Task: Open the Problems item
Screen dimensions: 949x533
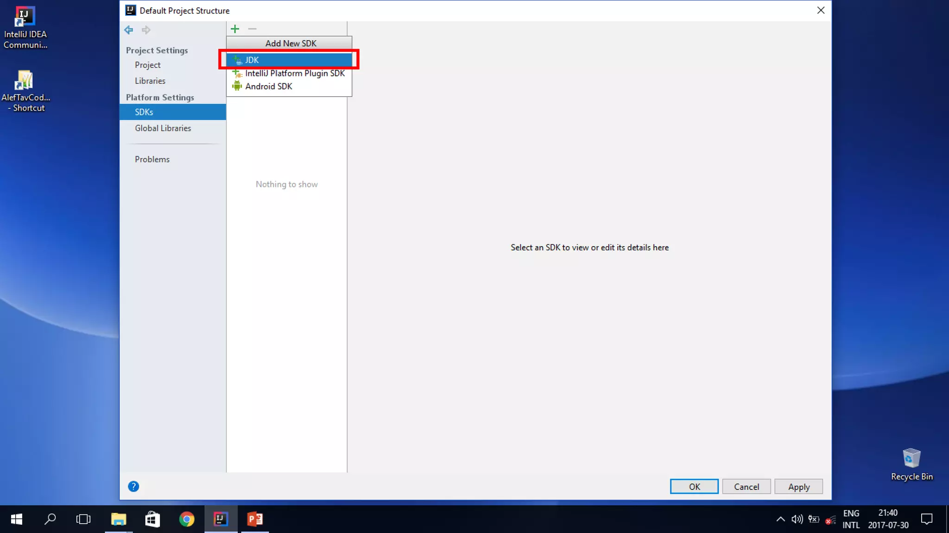Action: pos(152,159)
